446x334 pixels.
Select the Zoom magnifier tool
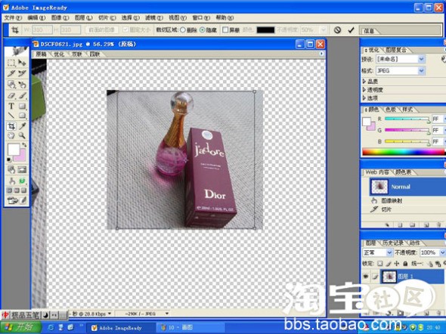pos(22,135)
